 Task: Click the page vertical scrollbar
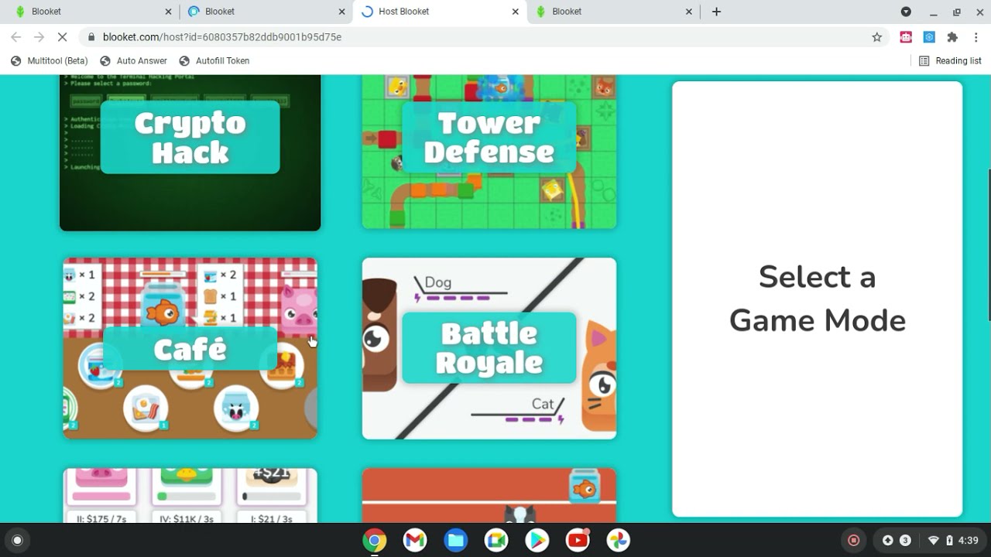tap(988, 244)
